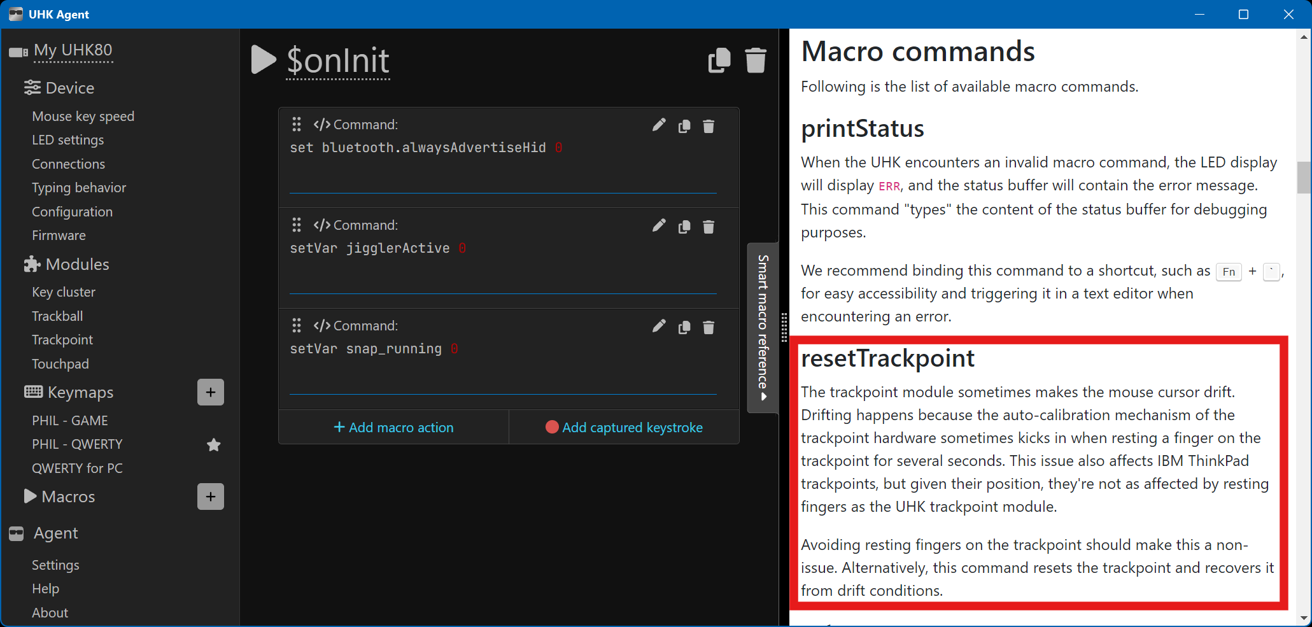Toggle the star on PHIL - QWERTY keymap
The height and width of the screenshot is (627, 1312).
coord(214,444)
